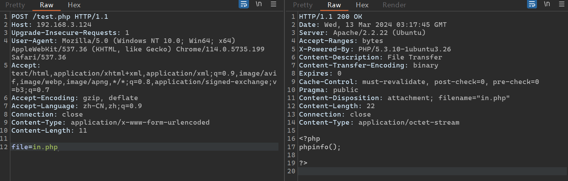The height and width of the screenshot is (181, 568).
Task: Open the request panel hamburger menu
Action: point(273,4)
